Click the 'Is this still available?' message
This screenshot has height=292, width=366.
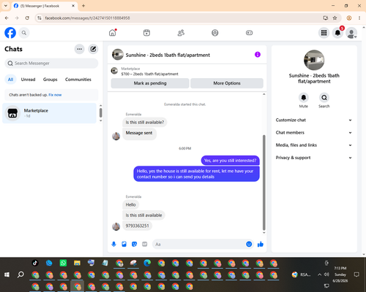coord(145,123)
